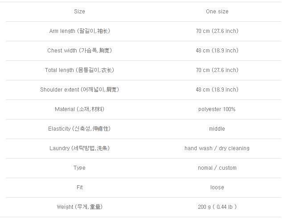
Task: Select the "Chest width" row label
Action: tap(79, 51)
